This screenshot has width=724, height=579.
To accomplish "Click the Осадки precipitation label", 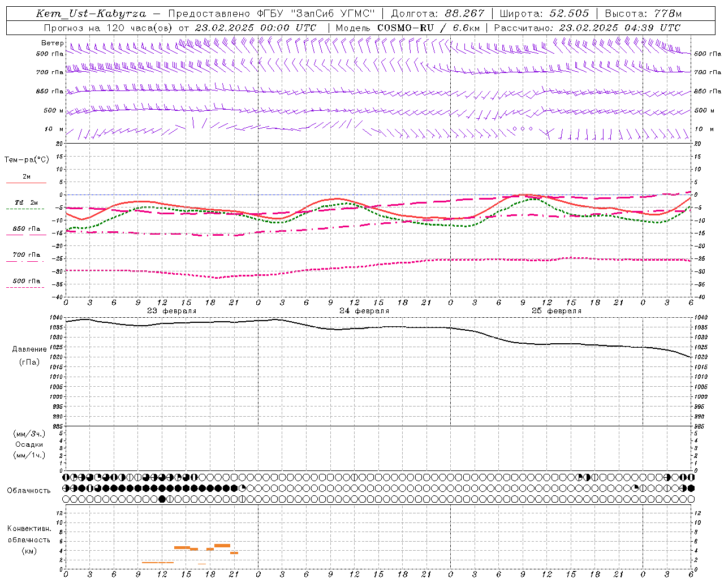I will tap(29, 444).
